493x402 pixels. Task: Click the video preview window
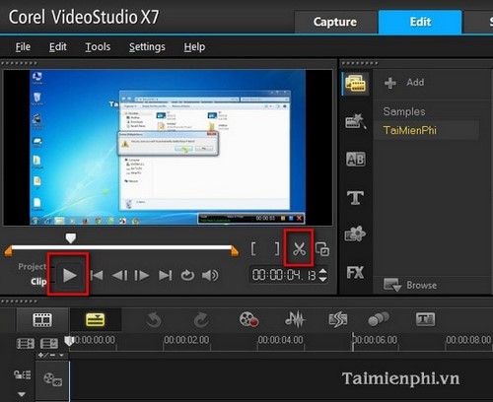click(x=168, y=148)
